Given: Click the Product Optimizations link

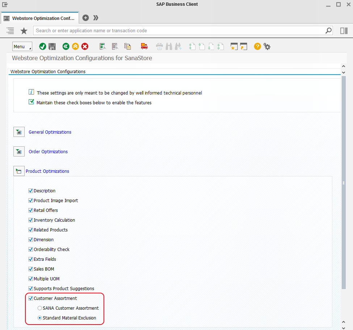Looking at the screenshot, I should click(x=47, y=171).
